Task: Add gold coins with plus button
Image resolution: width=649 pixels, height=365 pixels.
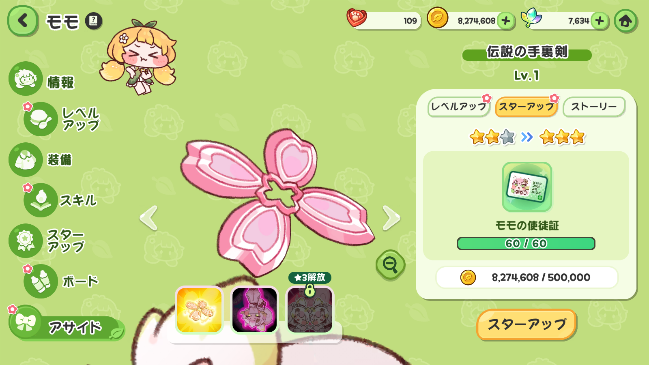Action: 506,21
